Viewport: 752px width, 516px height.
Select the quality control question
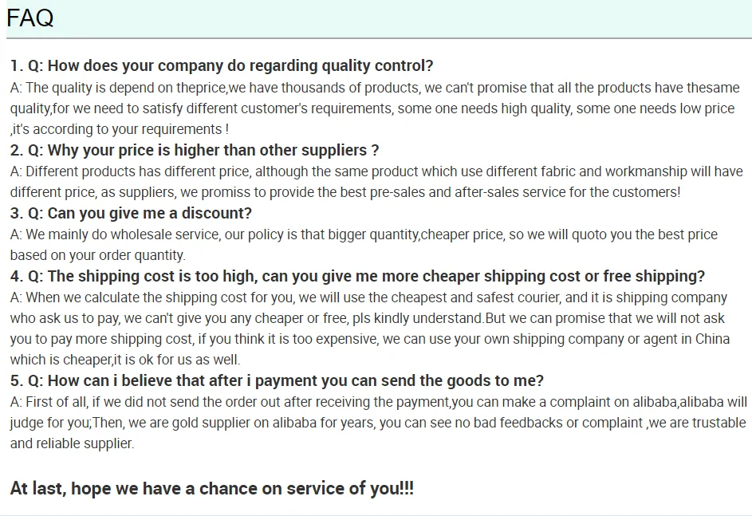[222, 66]
